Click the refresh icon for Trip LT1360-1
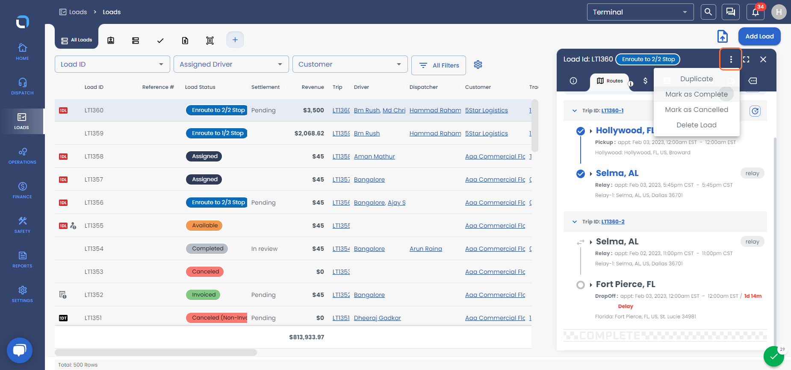This screenshot has height=370, width=791. (x=755, y=111)
